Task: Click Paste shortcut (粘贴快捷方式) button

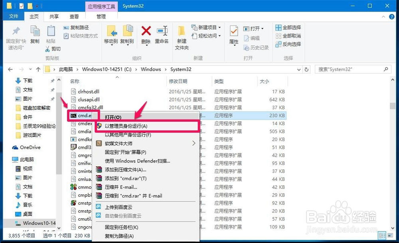Action: 81,36
